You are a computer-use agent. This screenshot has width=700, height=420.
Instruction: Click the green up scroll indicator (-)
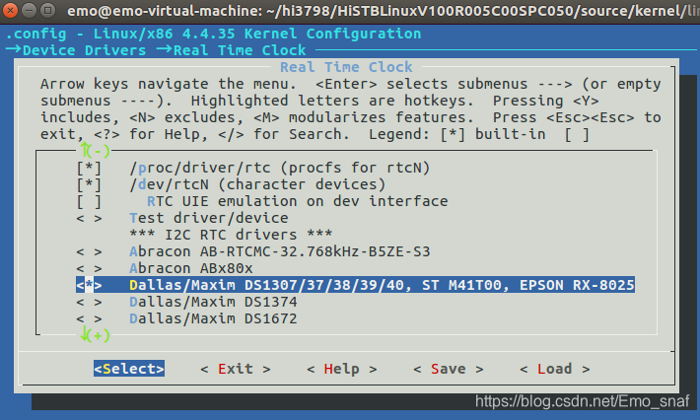point(95,151)
